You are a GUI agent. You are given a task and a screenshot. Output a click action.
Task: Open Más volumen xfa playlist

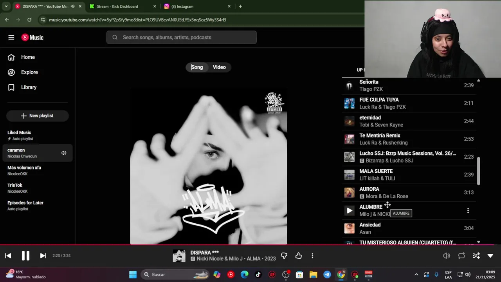click(x=37, y=171)
